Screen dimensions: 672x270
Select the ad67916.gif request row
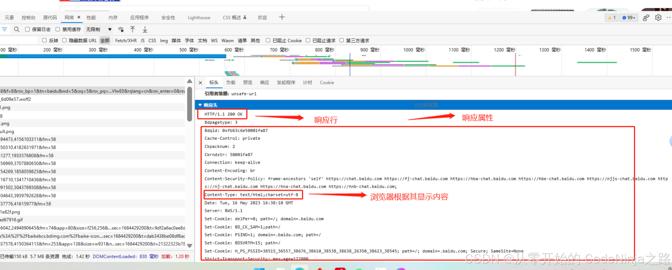coord(93,220)
